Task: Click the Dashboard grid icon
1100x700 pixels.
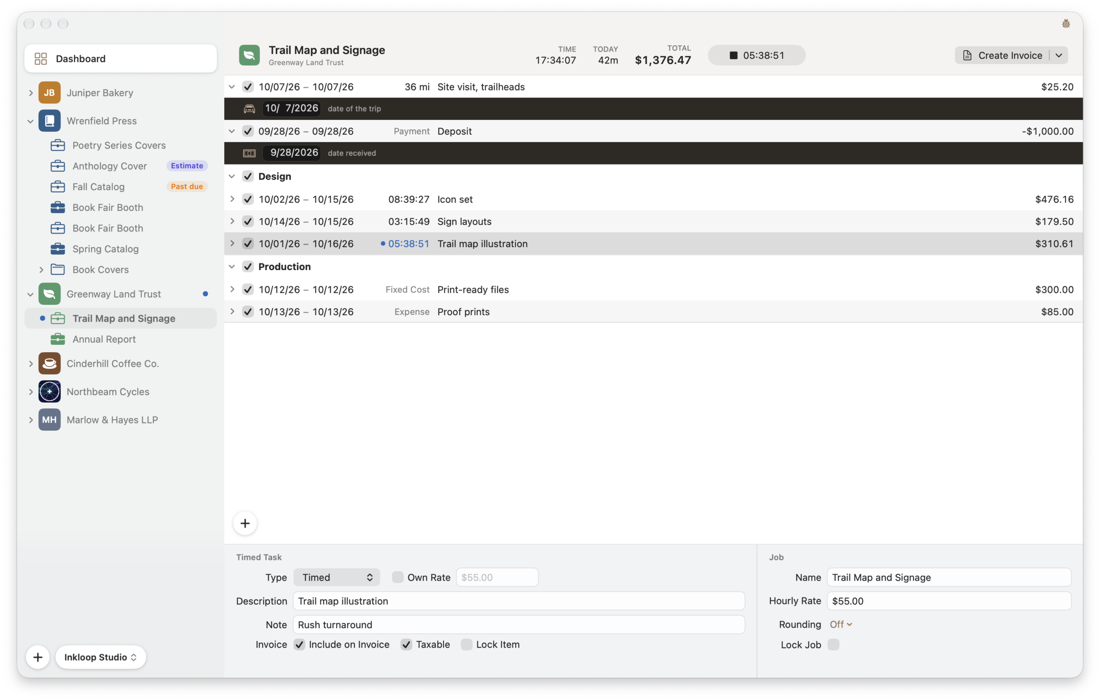Action: [41, 58]
